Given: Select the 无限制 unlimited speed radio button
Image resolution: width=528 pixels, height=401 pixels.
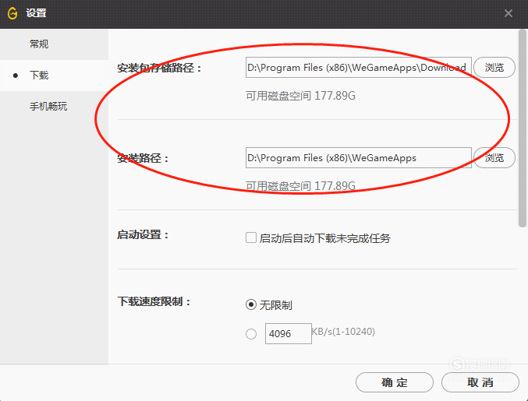Looking at the screenshot, I should coord(251,305).
